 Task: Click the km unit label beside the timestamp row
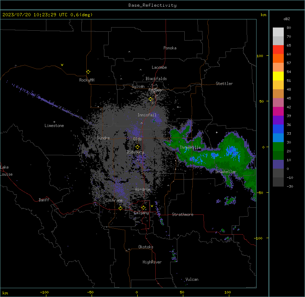click(x=264, y=15)
